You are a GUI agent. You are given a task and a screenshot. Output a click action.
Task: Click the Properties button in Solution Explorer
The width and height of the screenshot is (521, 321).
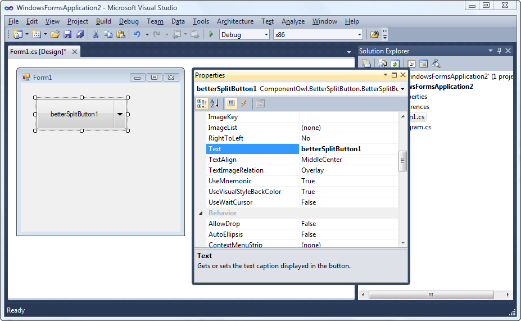[x=365, y=64]
